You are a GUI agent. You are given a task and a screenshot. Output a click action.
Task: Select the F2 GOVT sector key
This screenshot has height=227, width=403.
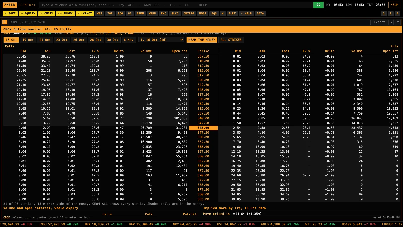pyautogui.click(x=10, y=14)
